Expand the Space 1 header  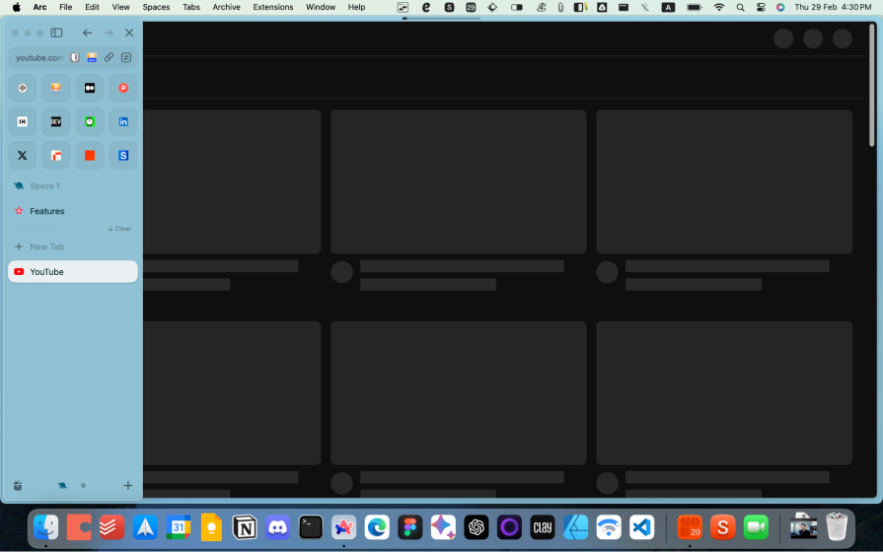pos(44,185)
